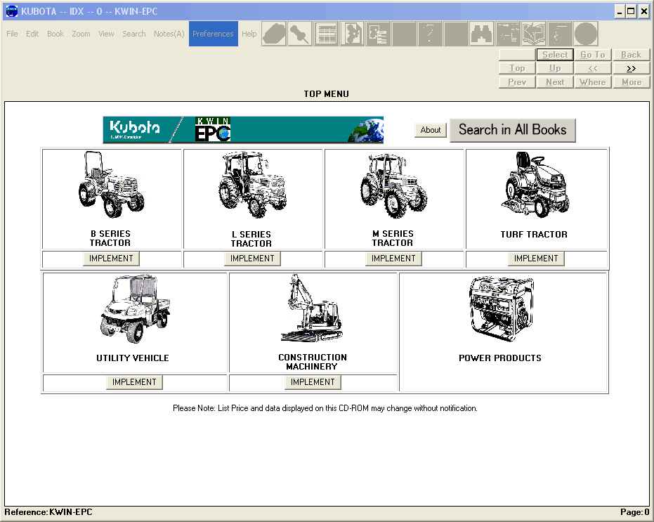Click IMPLEMENT under Construction Machinery

pyautogui.click(x=313, y=381)
